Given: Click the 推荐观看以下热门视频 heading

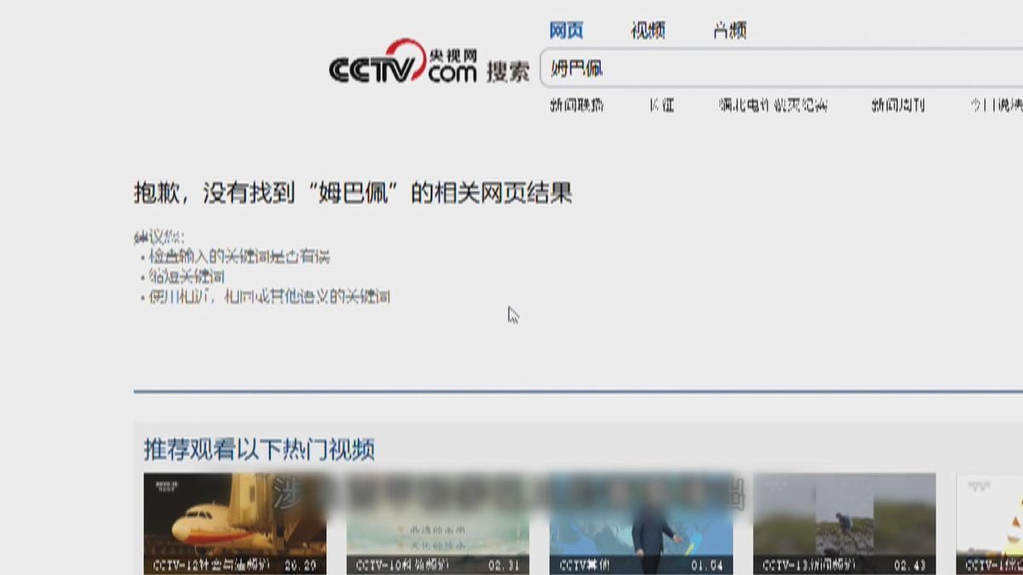Looking at the screenshot, I should tap(259, 449).
